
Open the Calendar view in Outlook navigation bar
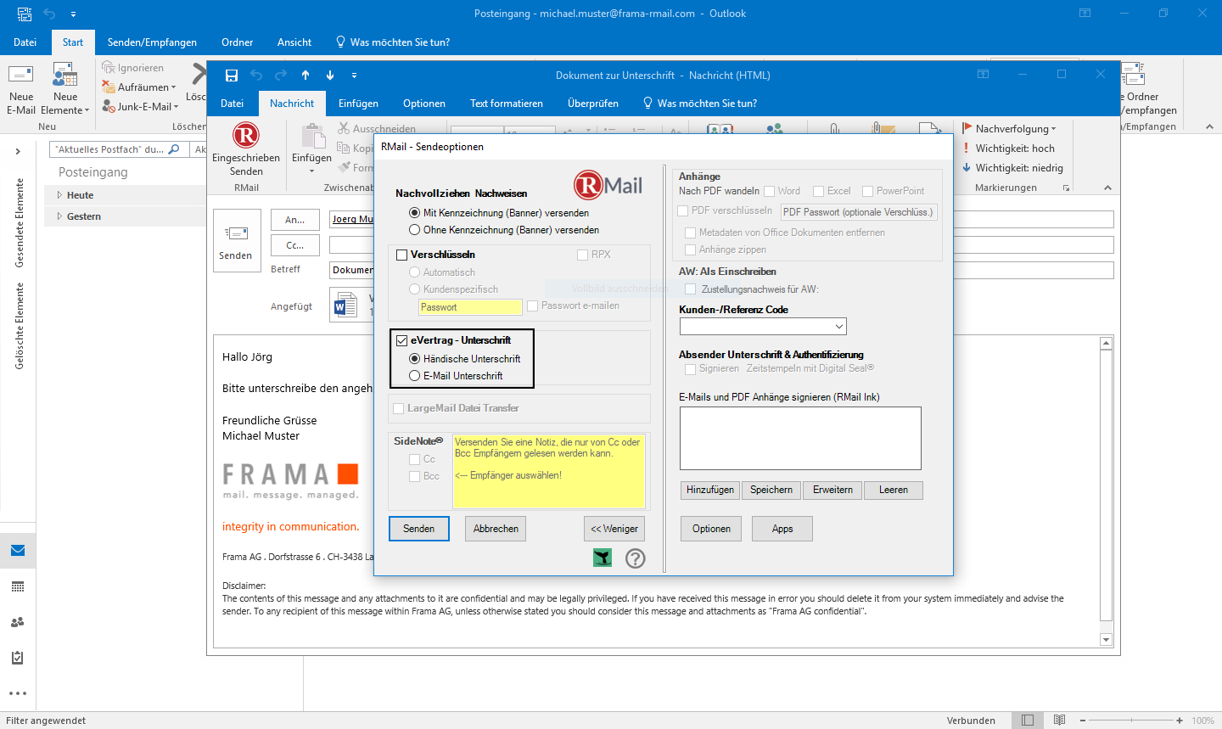coord(18,586)
